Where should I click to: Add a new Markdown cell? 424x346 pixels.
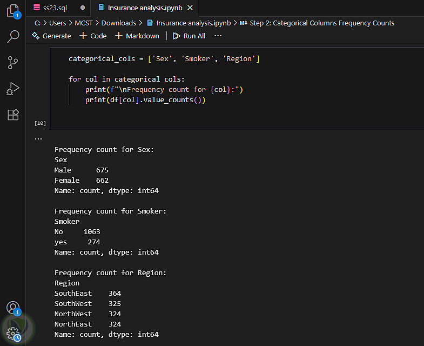click(x=137, y=36)
